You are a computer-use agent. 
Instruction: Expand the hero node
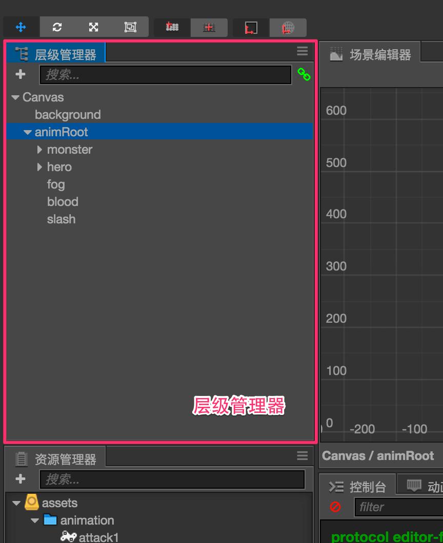coord(39,167)
